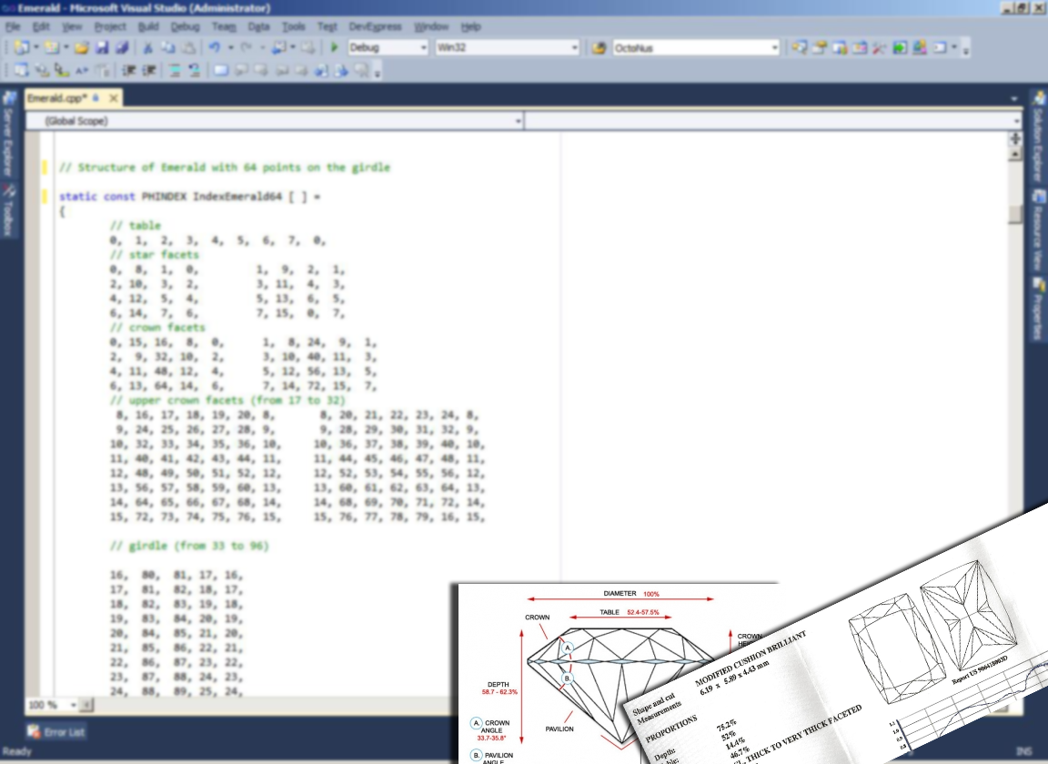1048x764 pixels.
Task: Save Emerald.cpp with the floppy disk icon
Action: [102, 47]
